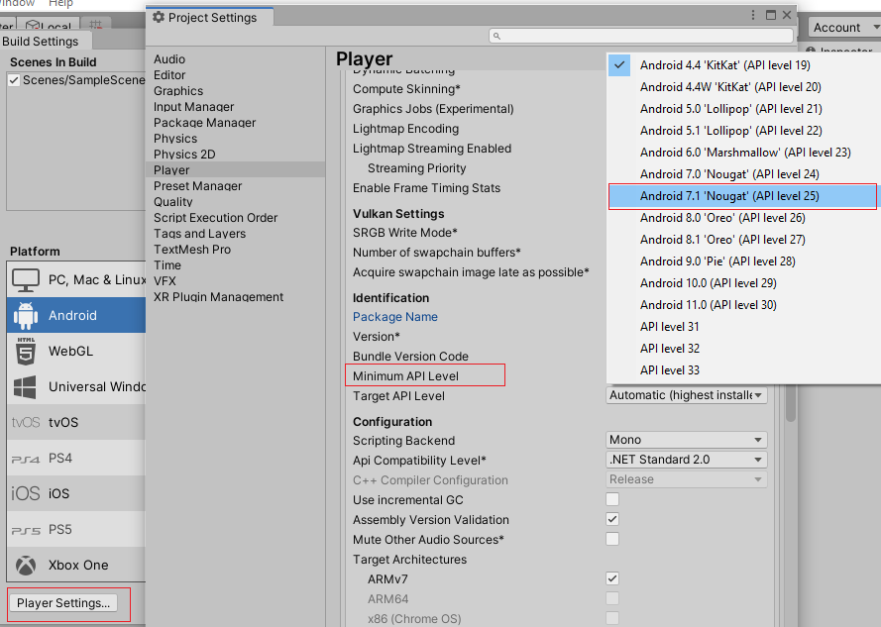Select Android 10.0 (API level 29)
The height and width of the screenshot is (627, 881).
point(744,283)
